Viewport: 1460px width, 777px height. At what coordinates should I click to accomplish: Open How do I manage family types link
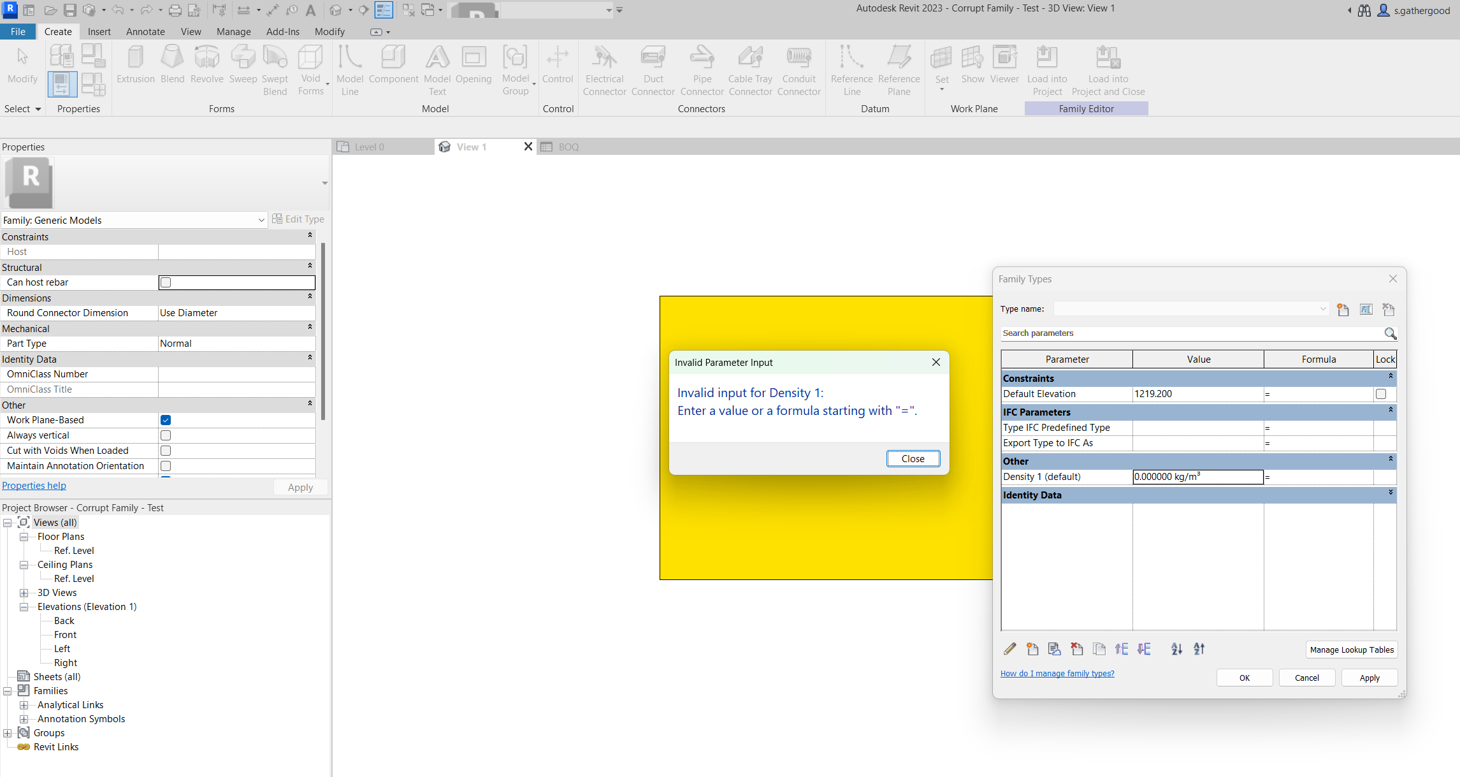pos(1057,673)
